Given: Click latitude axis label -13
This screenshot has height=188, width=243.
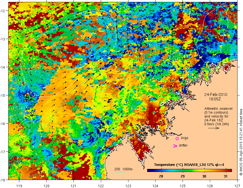Looking at the screenshot, I should click(3, 39).
